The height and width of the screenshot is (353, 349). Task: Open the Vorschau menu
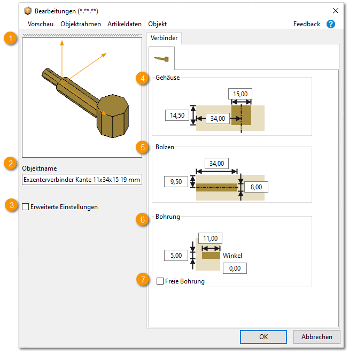(41, 24)
